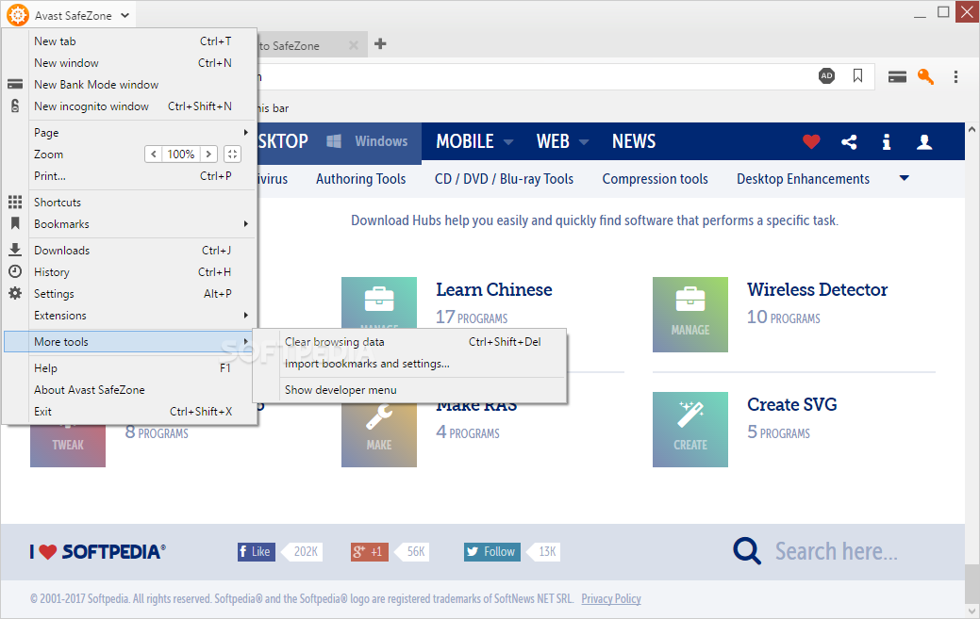
Task: Open the Privacy Policy link
Action: (610, 599)
